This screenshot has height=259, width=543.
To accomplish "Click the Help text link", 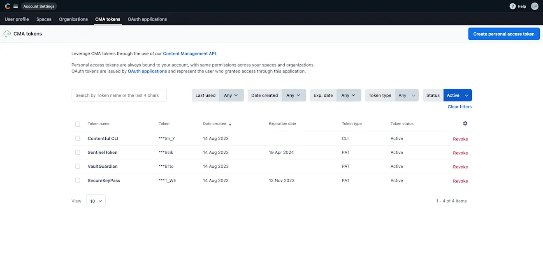I will (x=522, y=7).
